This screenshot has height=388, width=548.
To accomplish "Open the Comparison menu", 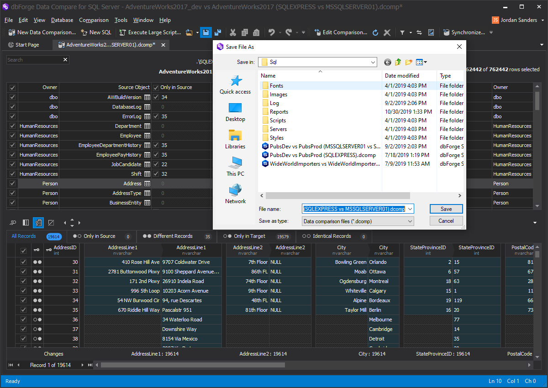I will (94, 20).
